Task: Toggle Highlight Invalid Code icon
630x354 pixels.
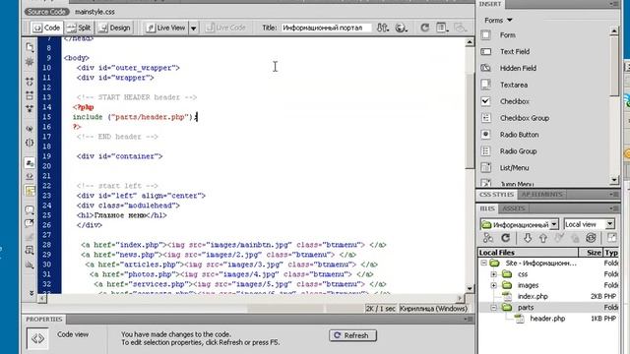Action: click(30, 176)
